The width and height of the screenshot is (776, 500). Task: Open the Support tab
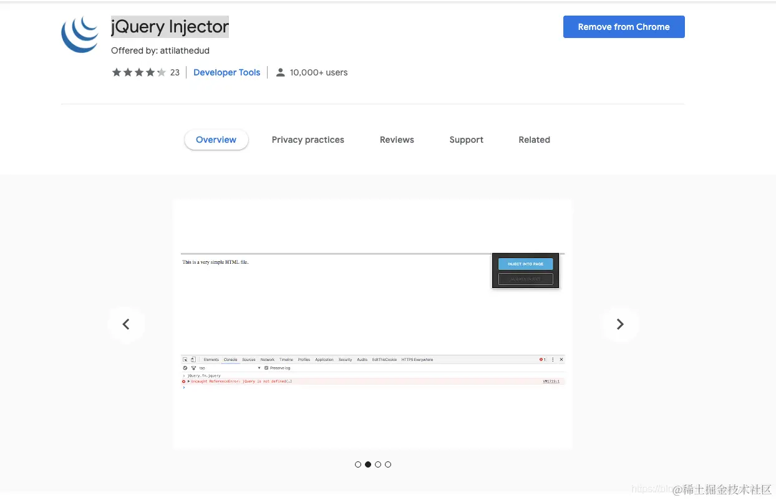pos(467,140)
